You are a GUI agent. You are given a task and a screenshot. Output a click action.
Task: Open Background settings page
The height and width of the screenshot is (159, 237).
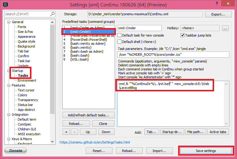click(26, 46)
